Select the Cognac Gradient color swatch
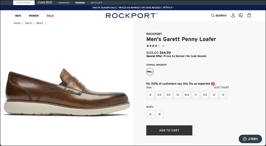 (x=150, y=71)
